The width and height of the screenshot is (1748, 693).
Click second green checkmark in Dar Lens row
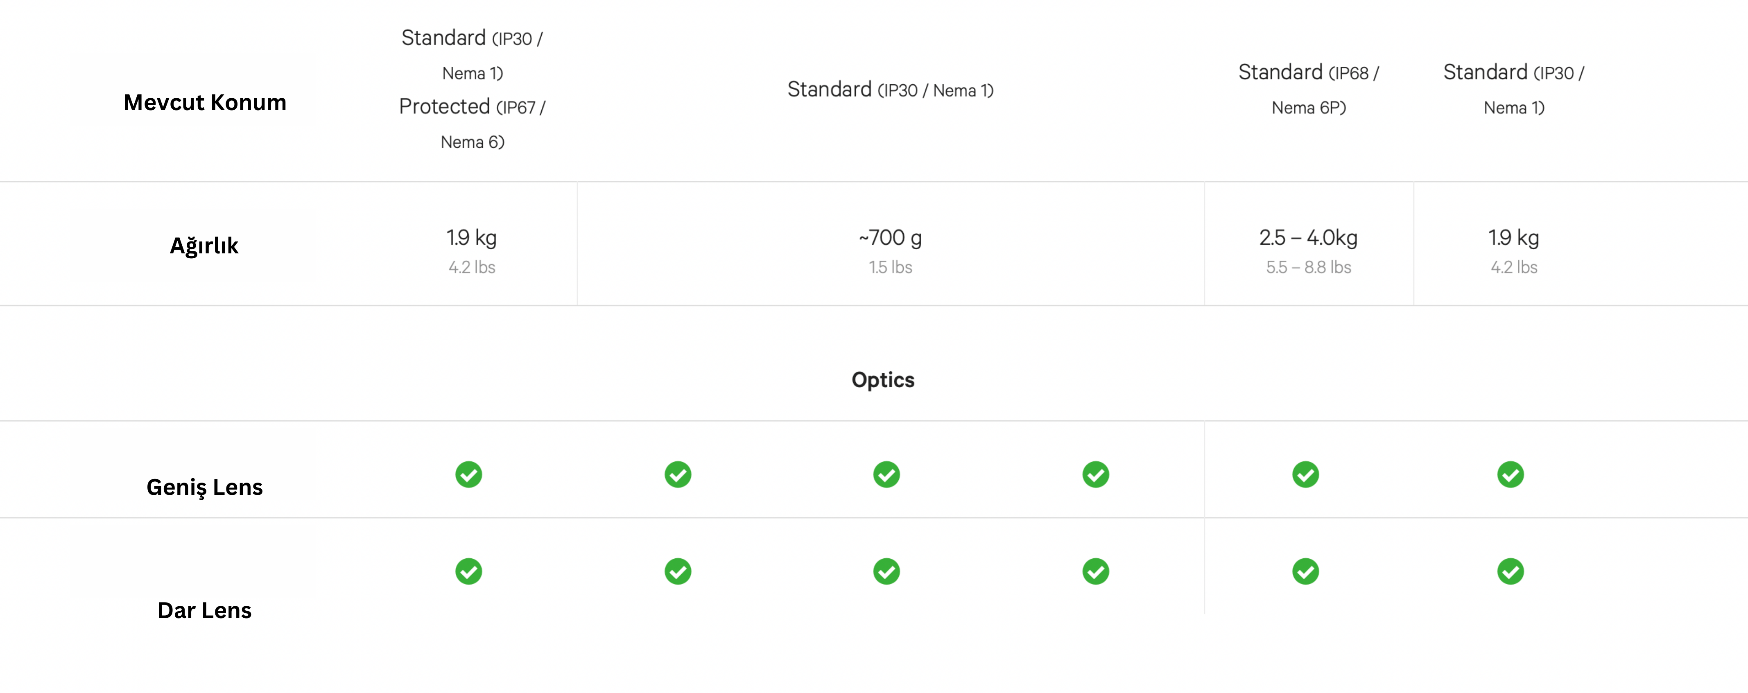677,571
